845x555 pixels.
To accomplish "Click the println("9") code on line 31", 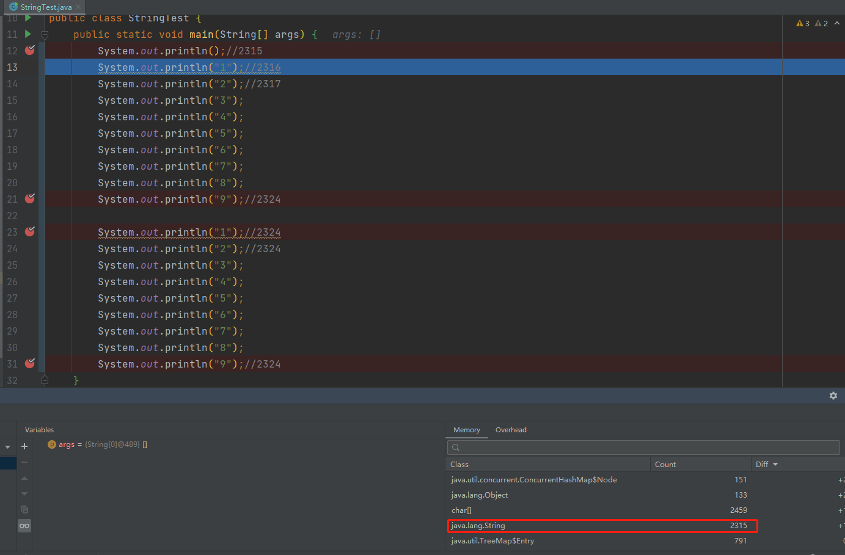I will 171,364.
